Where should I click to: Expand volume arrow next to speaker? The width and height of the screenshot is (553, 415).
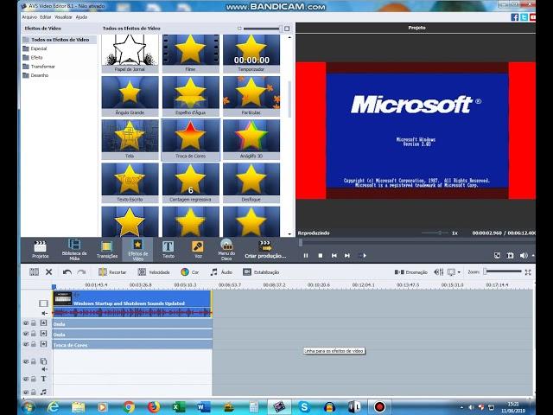tap(533, 256)
